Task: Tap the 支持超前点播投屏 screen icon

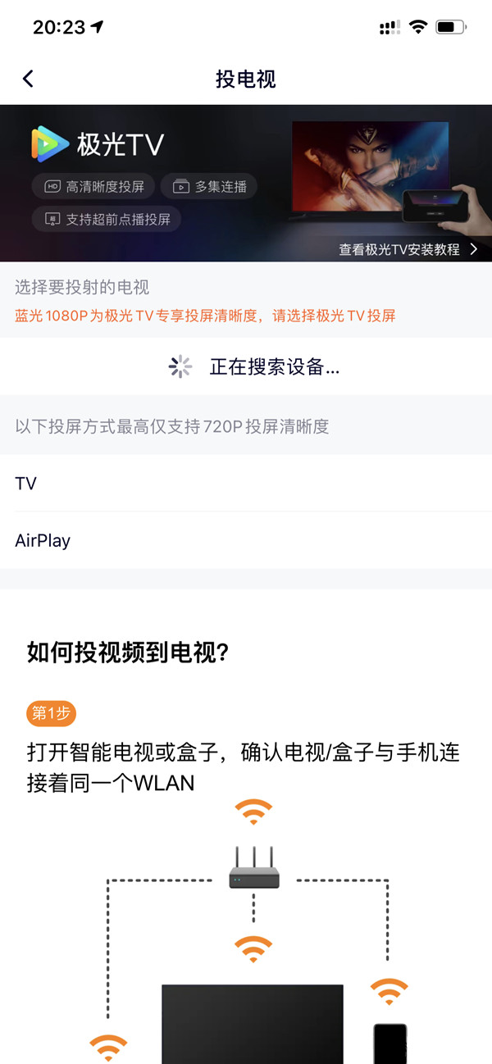Action: point(52,220)
